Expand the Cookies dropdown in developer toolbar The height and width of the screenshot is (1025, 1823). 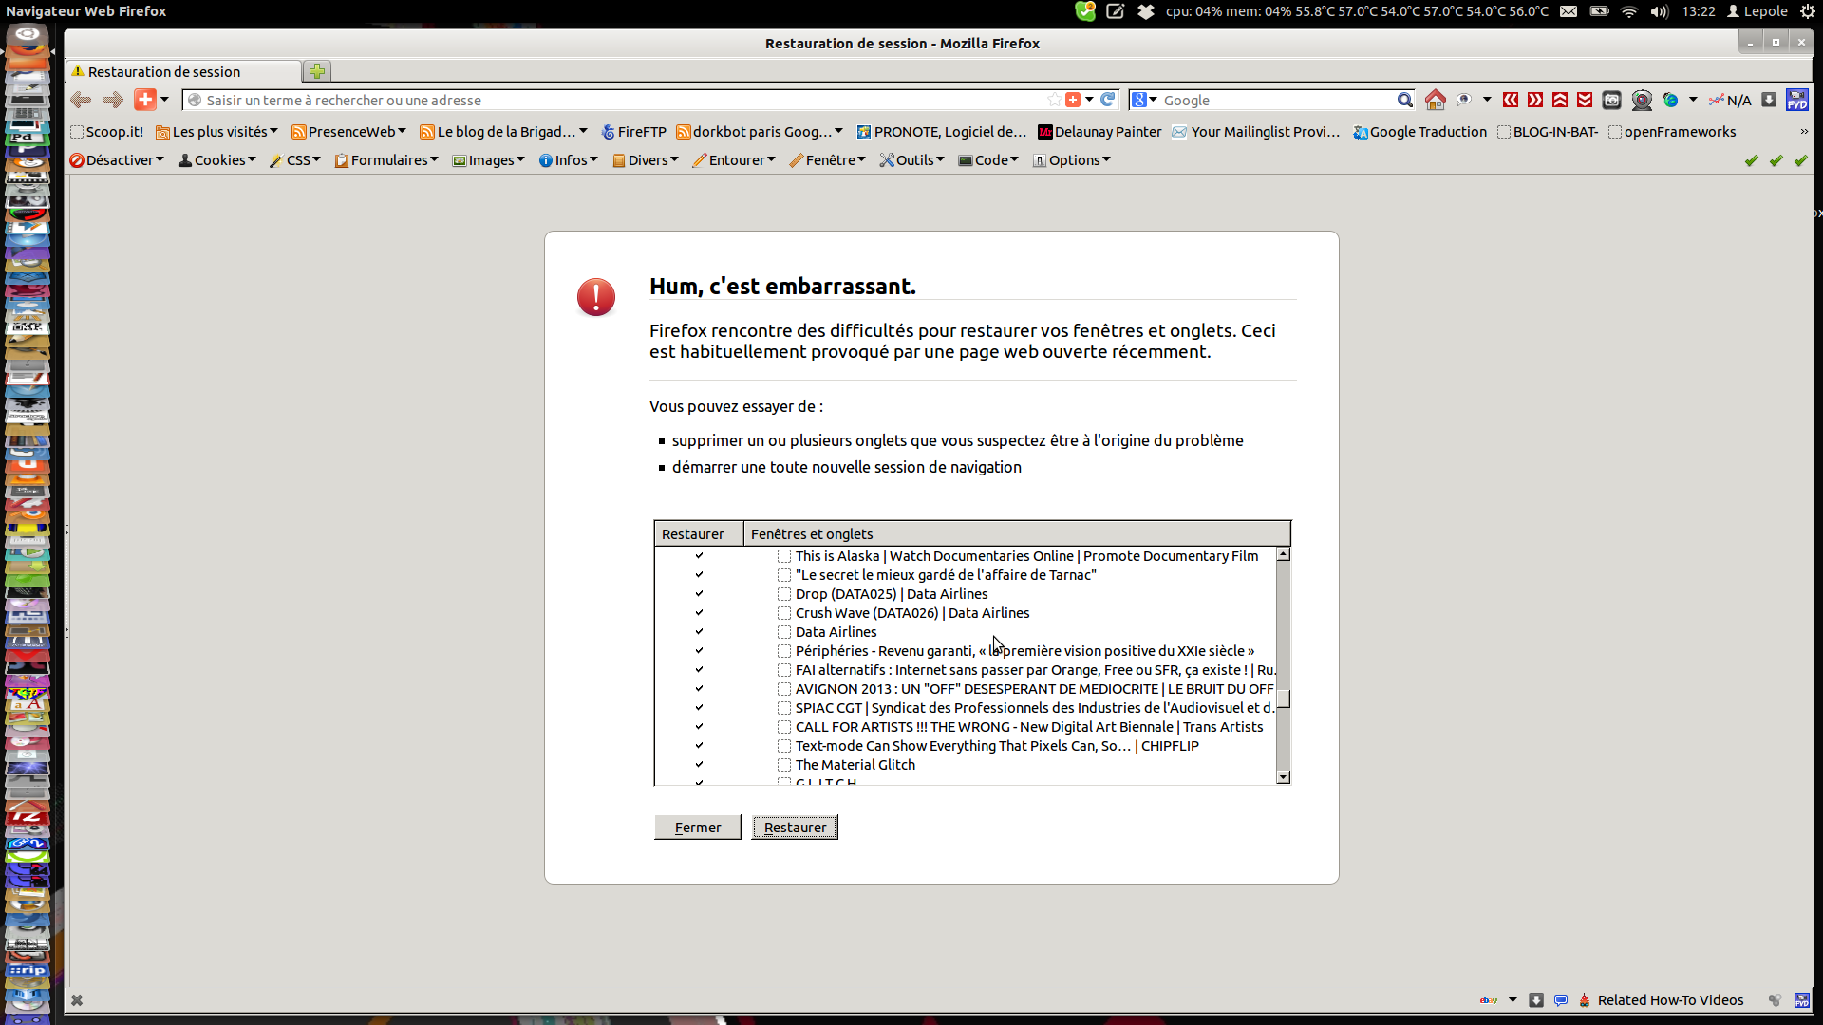tap(218, 160)
